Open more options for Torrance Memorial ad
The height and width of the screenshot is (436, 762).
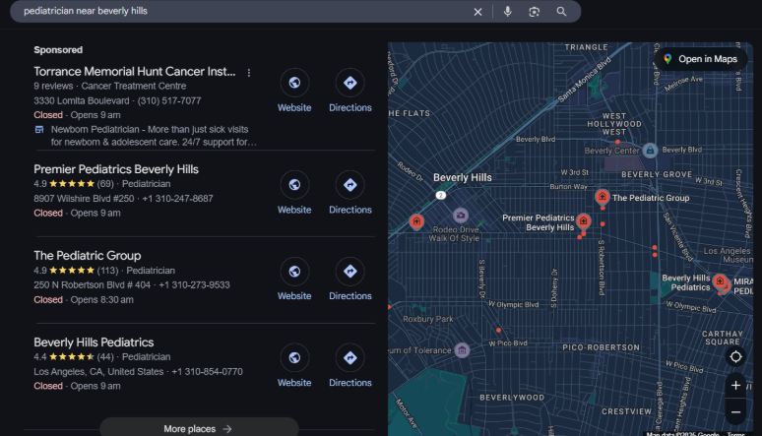[249, 73]
